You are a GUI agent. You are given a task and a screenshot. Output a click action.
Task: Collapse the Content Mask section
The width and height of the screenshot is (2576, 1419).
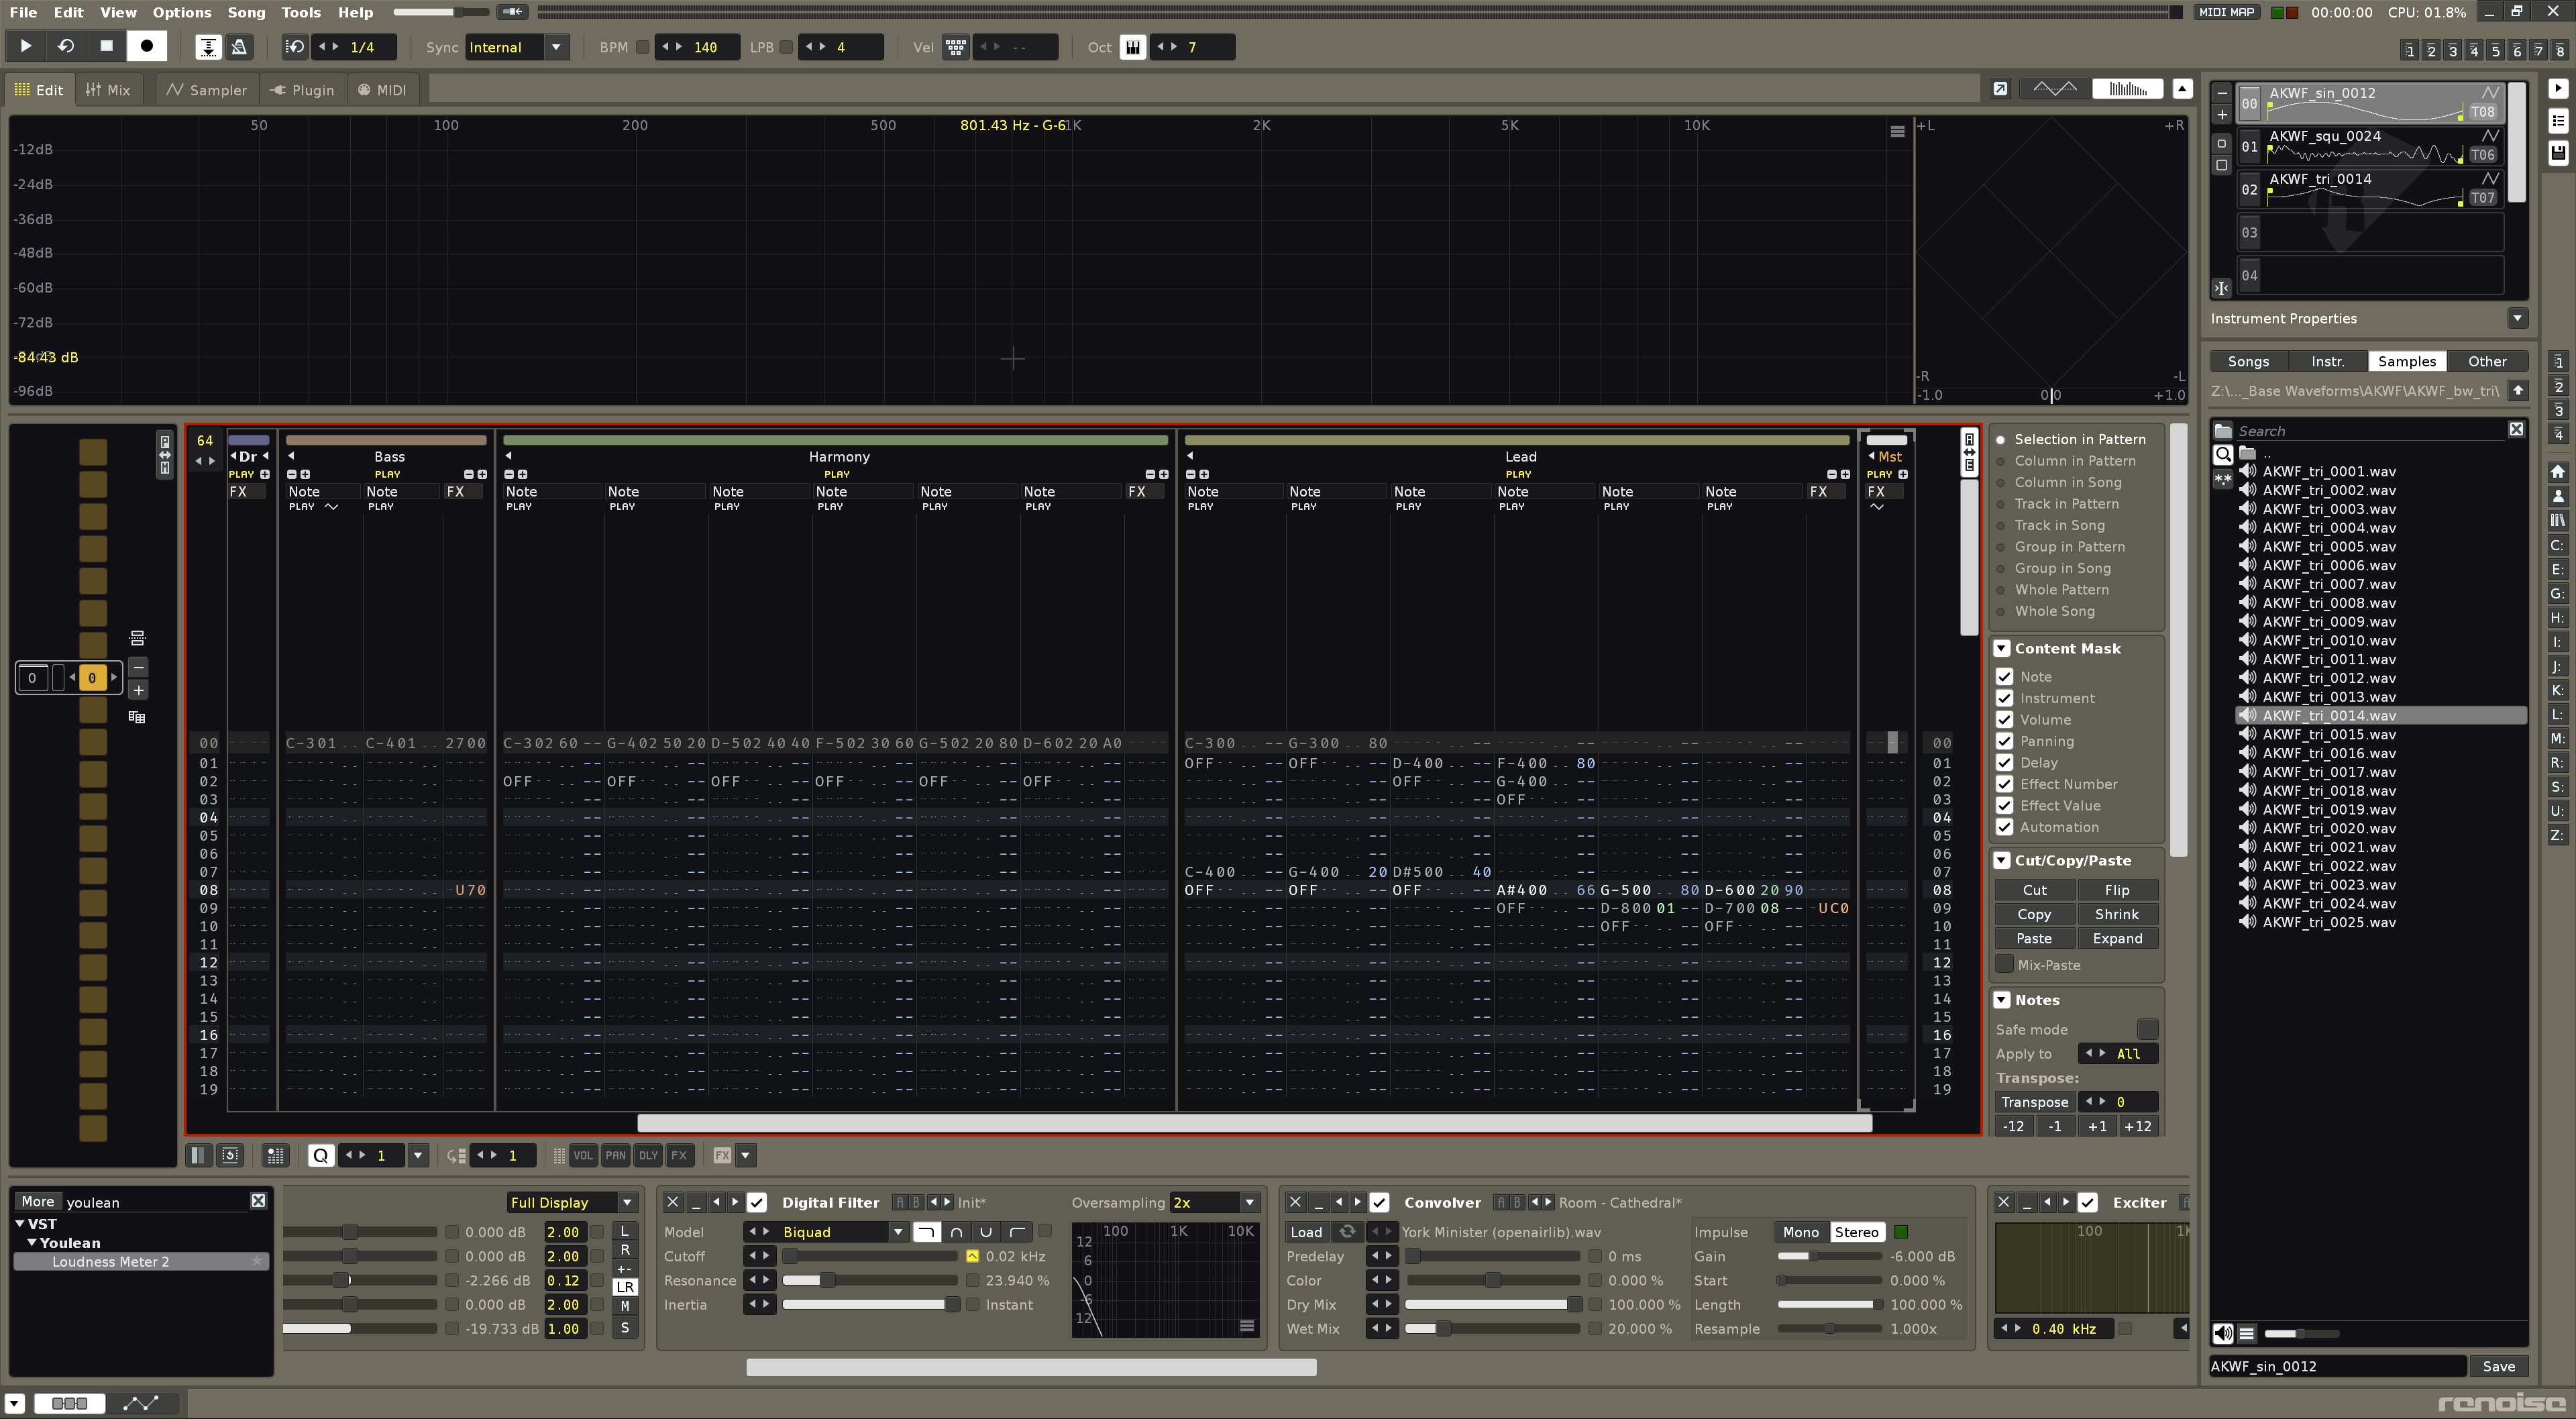click(2002, 648)
